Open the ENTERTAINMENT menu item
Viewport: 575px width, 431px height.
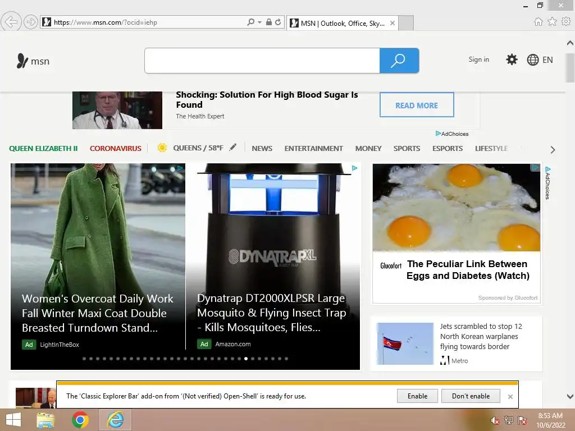313,148
